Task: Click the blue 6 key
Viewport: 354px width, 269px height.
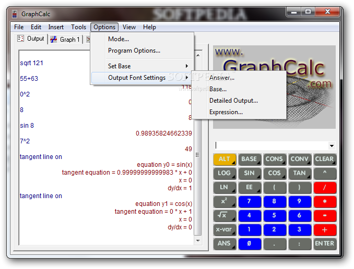Action: pos(300,215)
